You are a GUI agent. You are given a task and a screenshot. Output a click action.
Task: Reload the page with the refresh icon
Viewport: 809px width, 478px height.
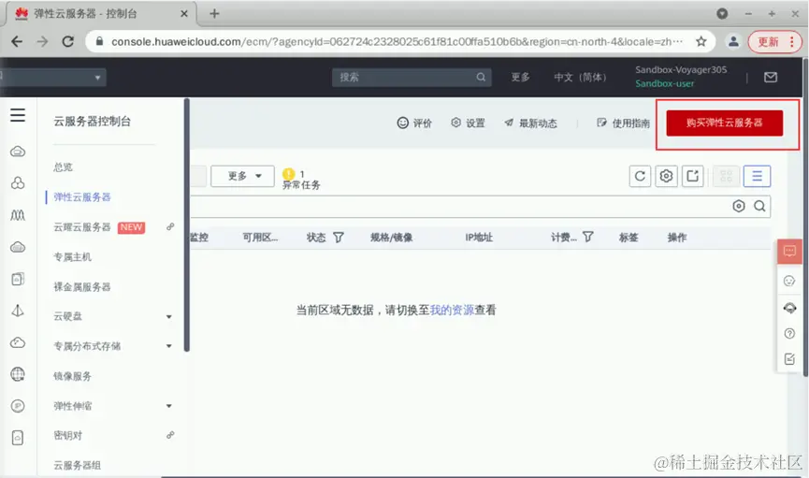coord(67,42)
